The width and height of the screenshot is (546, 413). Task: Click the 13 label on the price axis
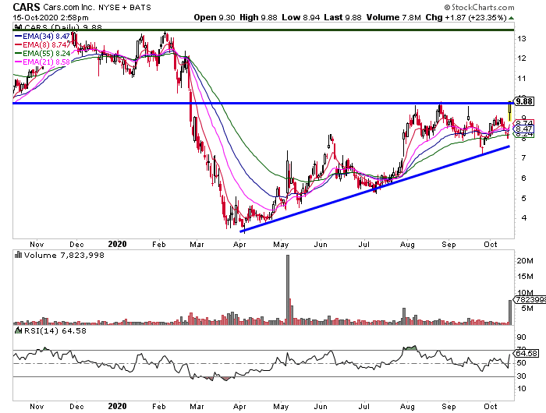point(522,39)
